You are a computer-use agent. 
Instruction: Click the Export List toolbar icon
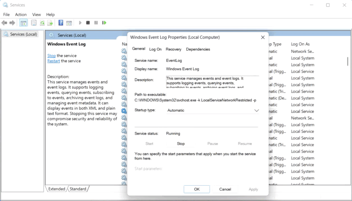tap(50, 23)
